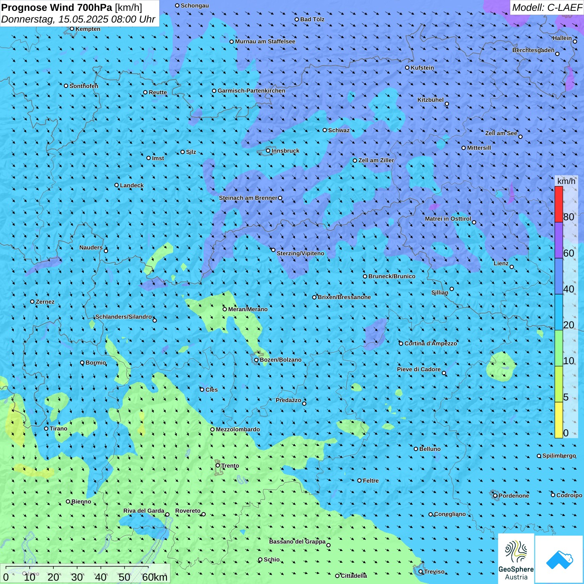Screen dimensions: 584x584
Task: Click the yellow legend swatch for 0–5 km/h
Action: [559, 420]
